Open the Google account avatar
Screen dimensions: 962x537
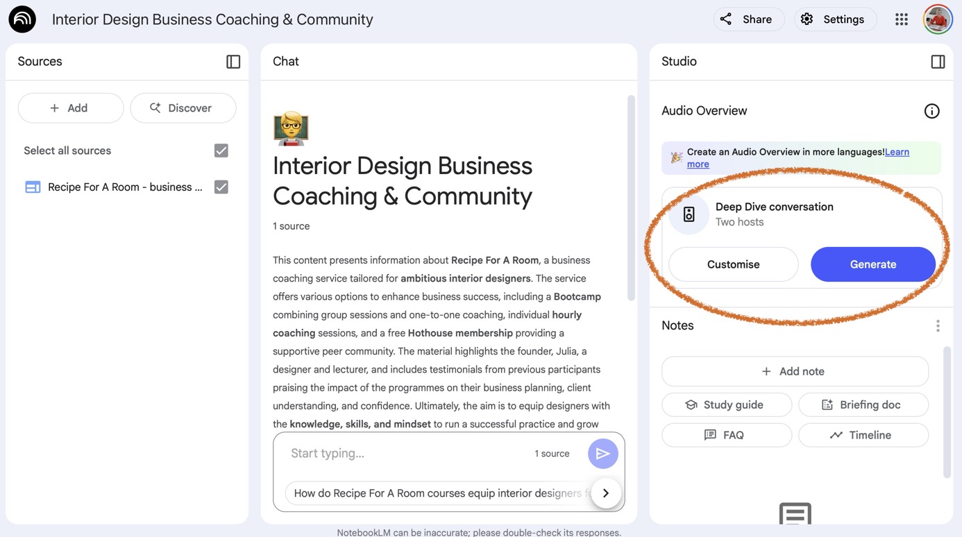pyautogui.click(x=938, y=19)
